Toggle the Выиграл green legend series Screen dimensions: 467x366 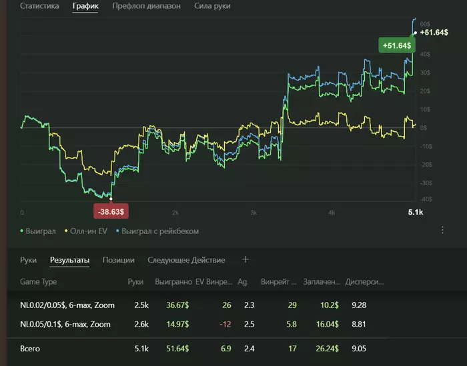38,231
